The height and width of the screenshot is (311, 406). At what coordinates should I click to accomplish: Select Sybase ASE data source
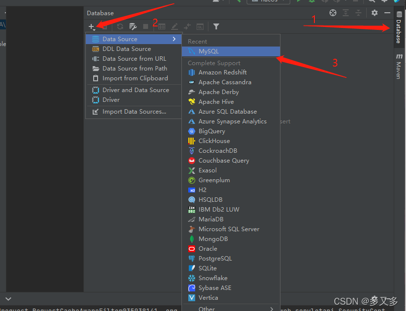point(231,288)
